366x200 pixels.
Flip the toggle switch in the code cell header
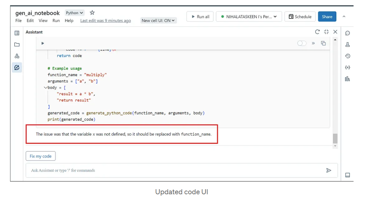pyautogui.click(x=302, y=43)
